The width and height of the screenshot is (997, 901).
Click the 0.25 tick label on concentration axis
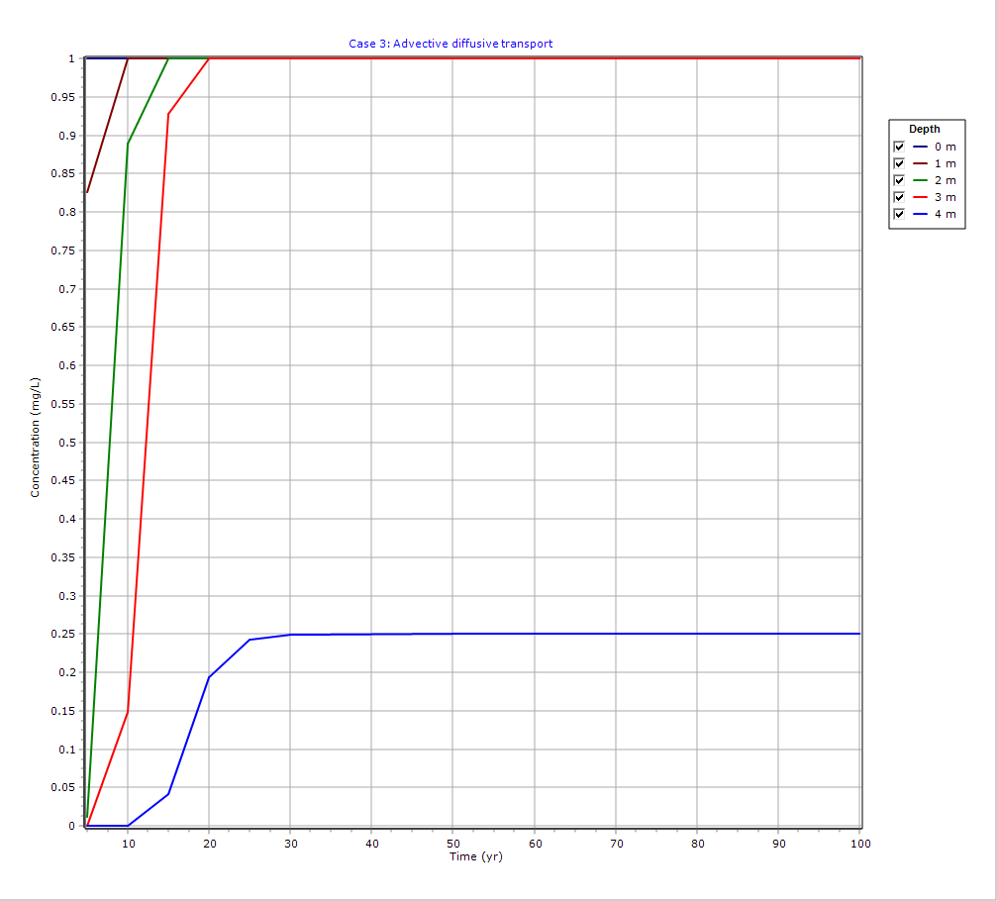tap(63, 634)
